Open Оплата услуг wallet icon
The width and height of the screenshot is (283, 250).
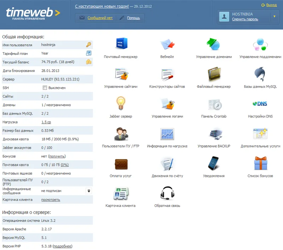click(x=121, y=164)
